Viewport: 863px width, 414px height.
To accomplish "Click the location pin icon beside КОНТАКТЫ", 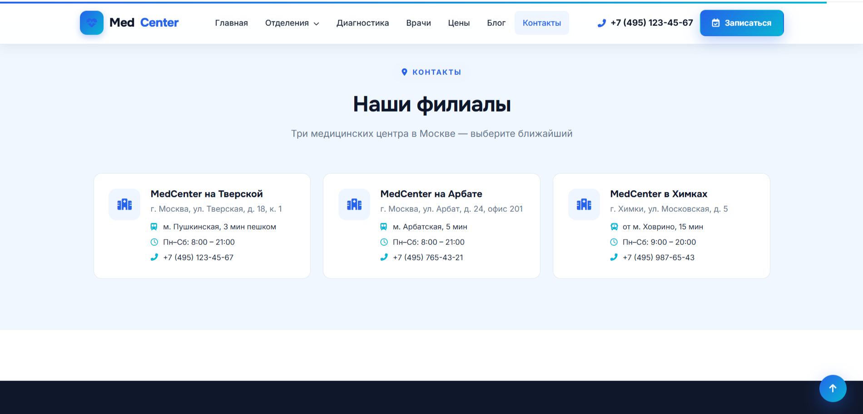I will (x=404, y=72).
